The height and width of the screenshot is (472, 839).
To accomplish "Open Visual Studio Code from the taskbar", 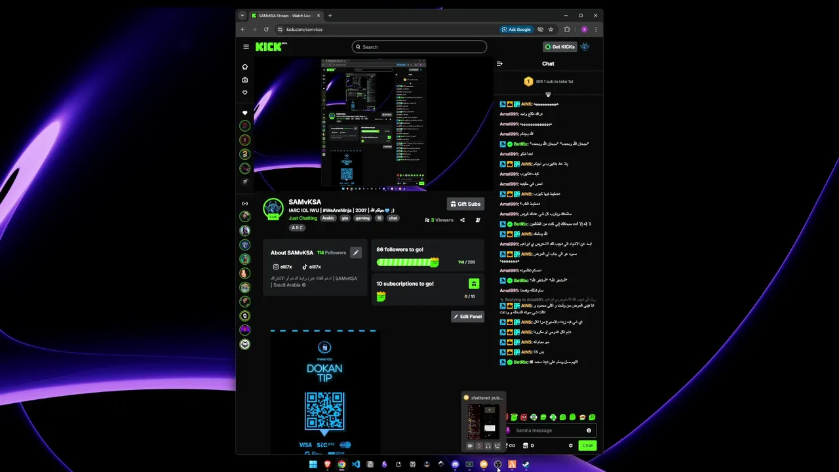I will [356, 464].
